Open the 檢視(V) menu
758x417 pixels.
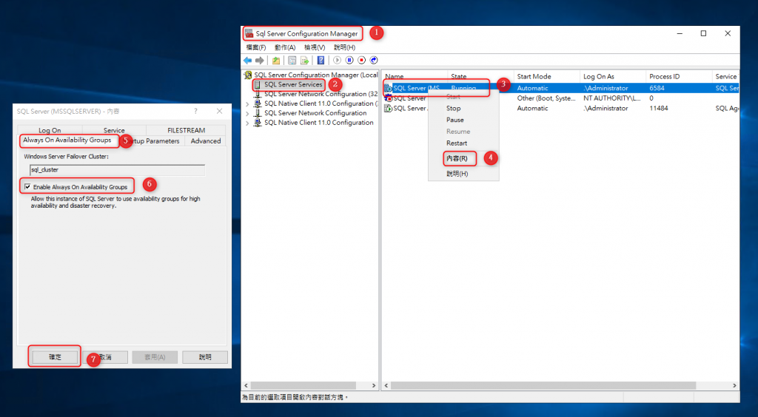[315, 47]
